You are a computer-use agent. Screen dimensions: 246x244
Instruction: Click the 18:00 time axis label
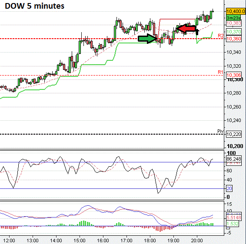pyautogui.click(x=150, y=241)
